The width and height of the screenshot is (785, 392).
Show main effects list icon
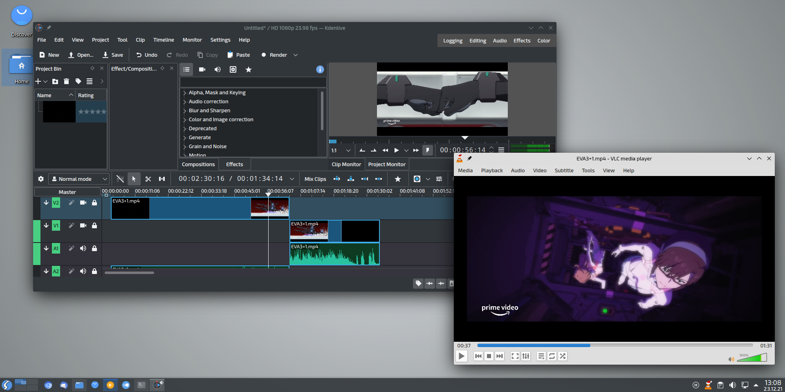186,69
